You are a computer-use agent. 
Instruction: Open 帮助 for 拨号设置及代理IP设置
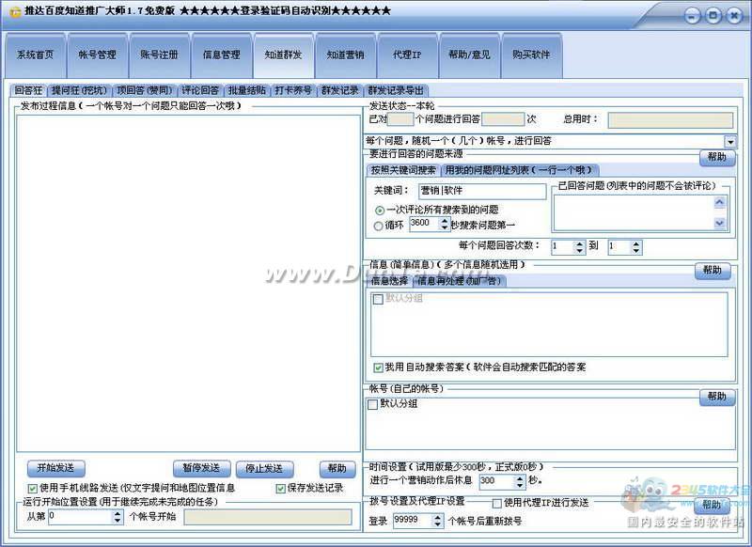pyautogui.click(x=713, y=505)
